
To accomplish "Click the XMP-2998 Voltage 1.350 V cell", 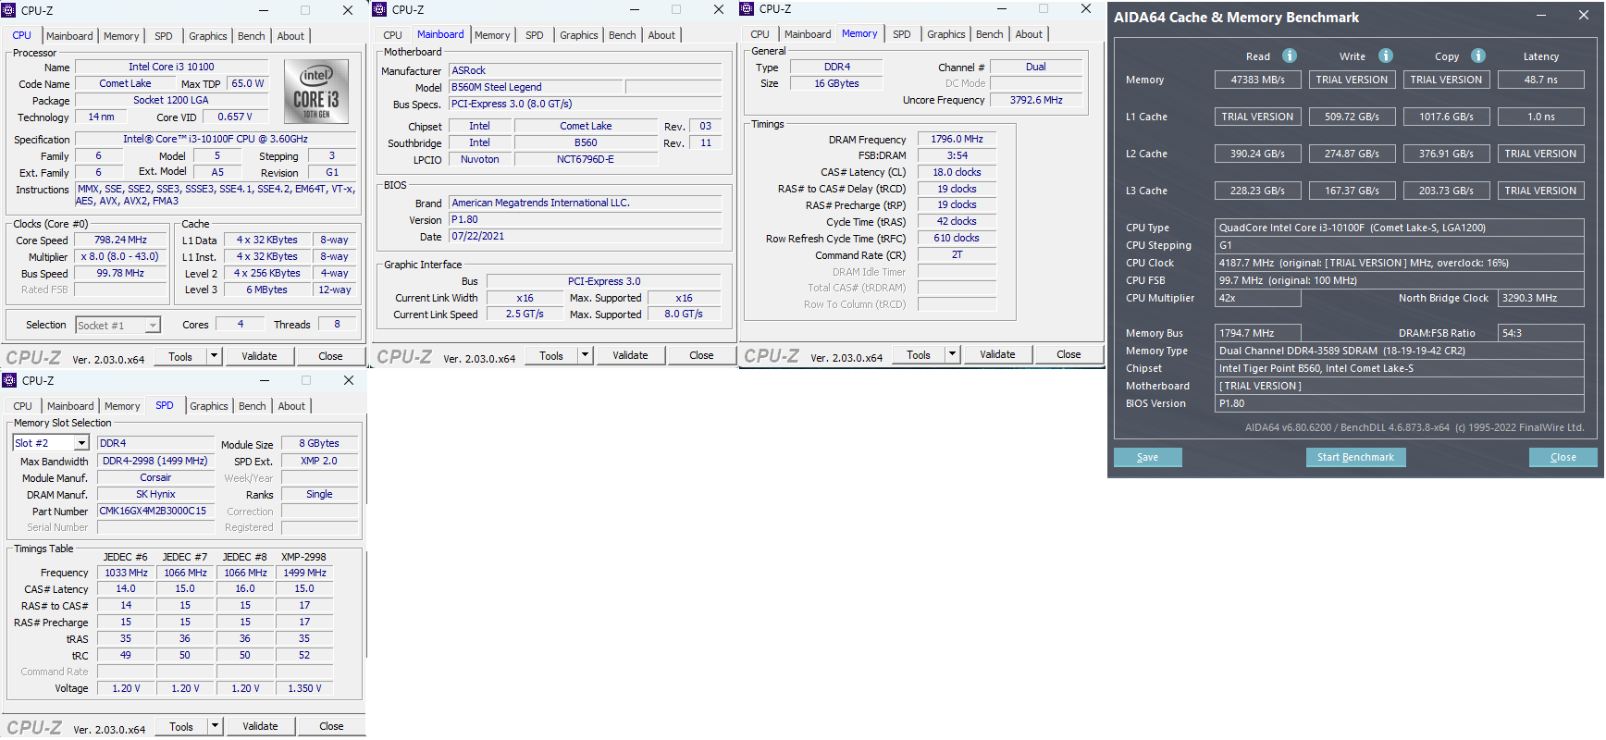I will coord(304,688).
